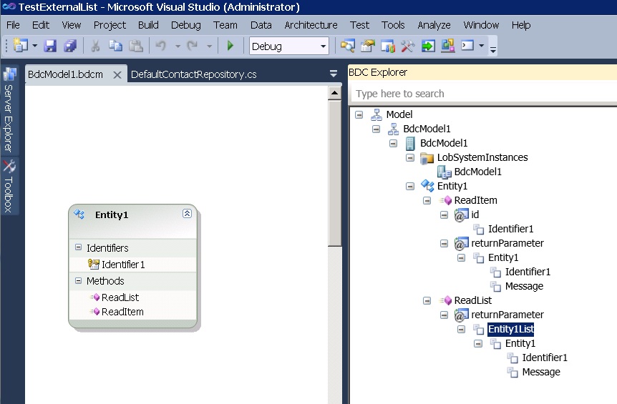Open the Server Explorer side tab
The image size is (617, 404).
[9, 110]
